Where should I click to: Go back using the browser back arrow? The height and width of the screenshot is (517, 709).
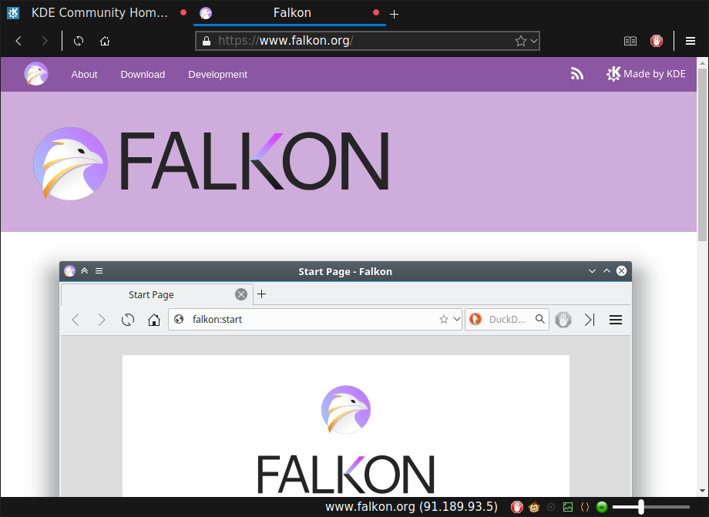pos(18,41)
